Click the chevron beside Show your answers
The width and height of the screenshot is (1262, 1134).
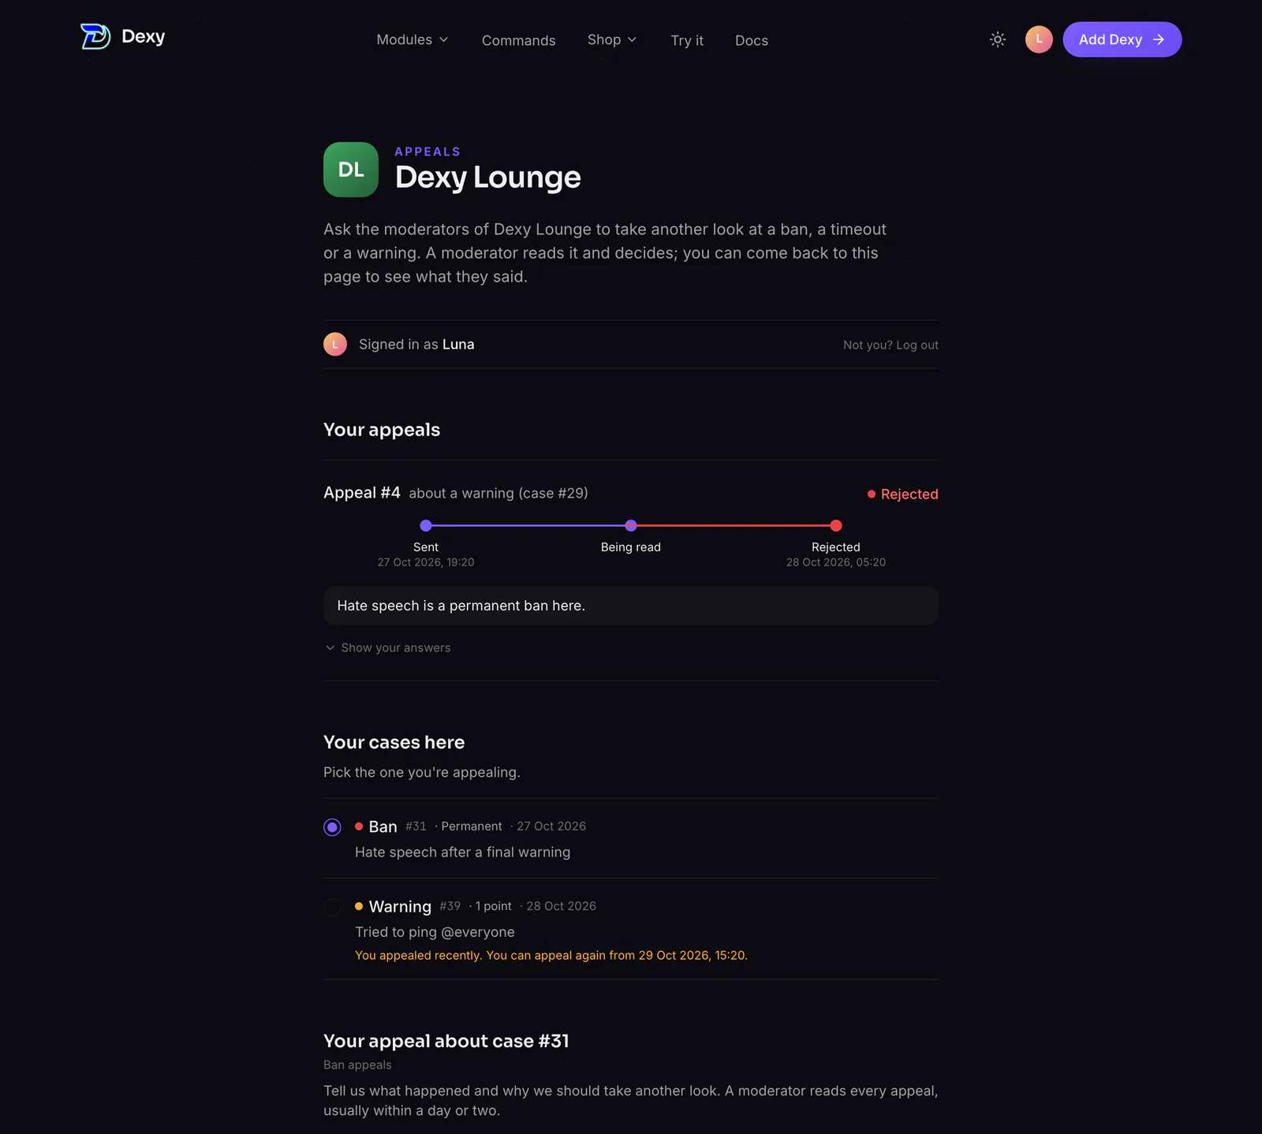pyautogui.click(x=330, y=647)
